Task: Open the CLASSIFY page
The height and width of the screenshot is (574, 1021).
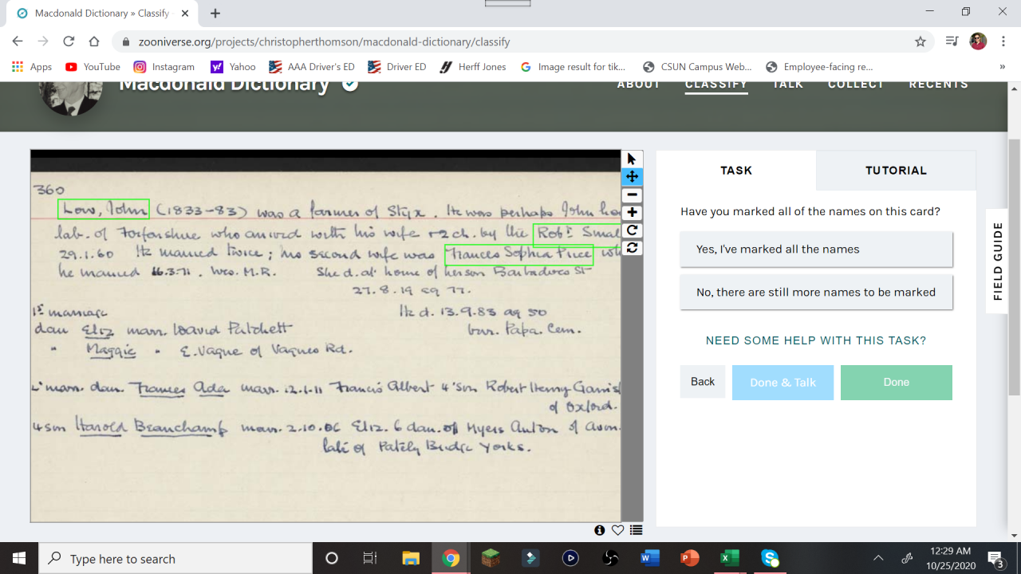Action: click(x=716, y=85)
